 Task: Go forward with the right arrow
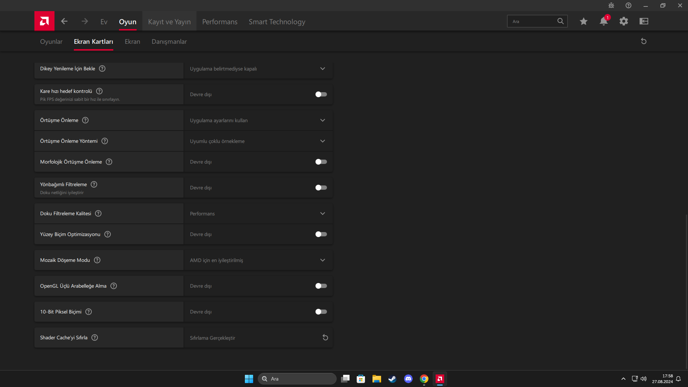coord(85,21)
